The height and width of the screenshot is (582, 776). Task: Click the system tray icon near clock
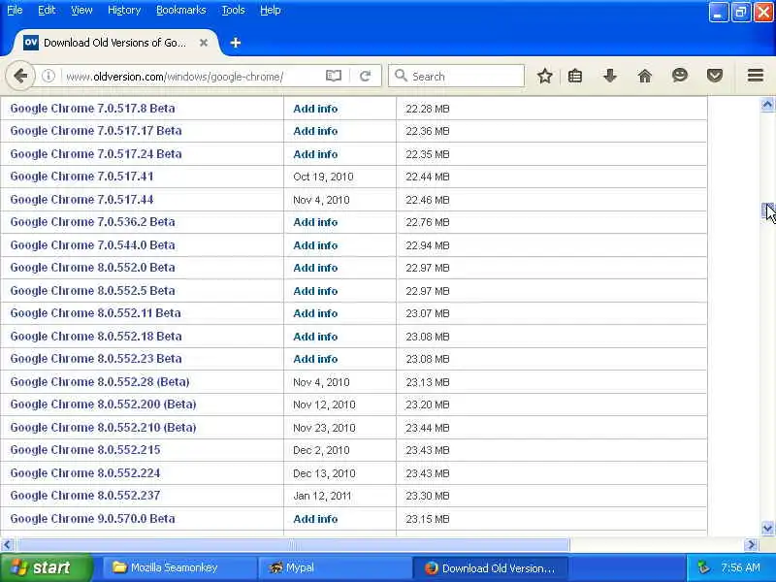coord(703,567)
